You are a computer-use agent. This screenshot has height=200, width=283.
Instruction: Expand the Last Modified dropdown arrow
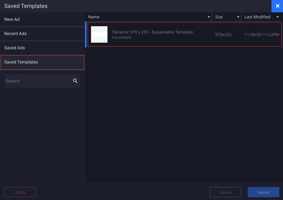pyautogui.click(x=278, y=17)
